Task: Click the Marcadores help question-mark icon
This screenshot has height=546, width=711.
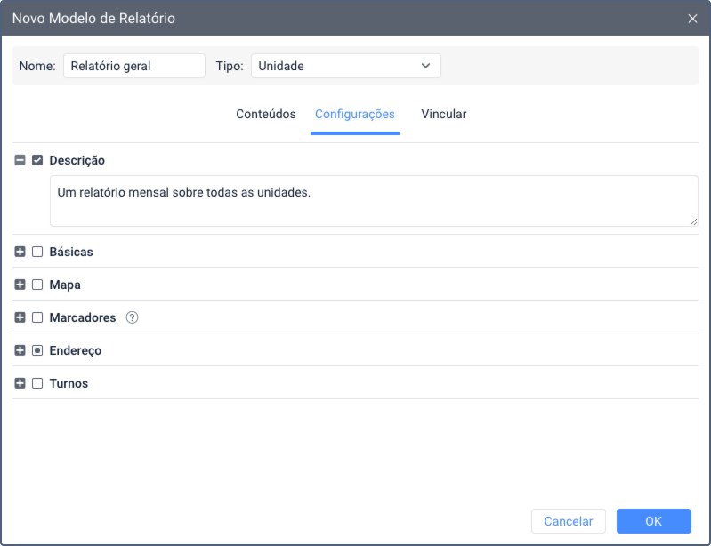Action: 133,317
